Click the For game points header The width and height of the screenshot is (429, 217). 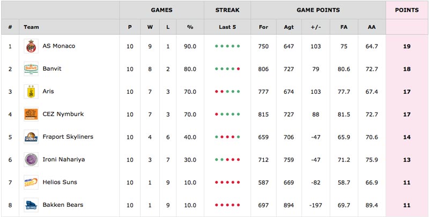click(263, 27)
